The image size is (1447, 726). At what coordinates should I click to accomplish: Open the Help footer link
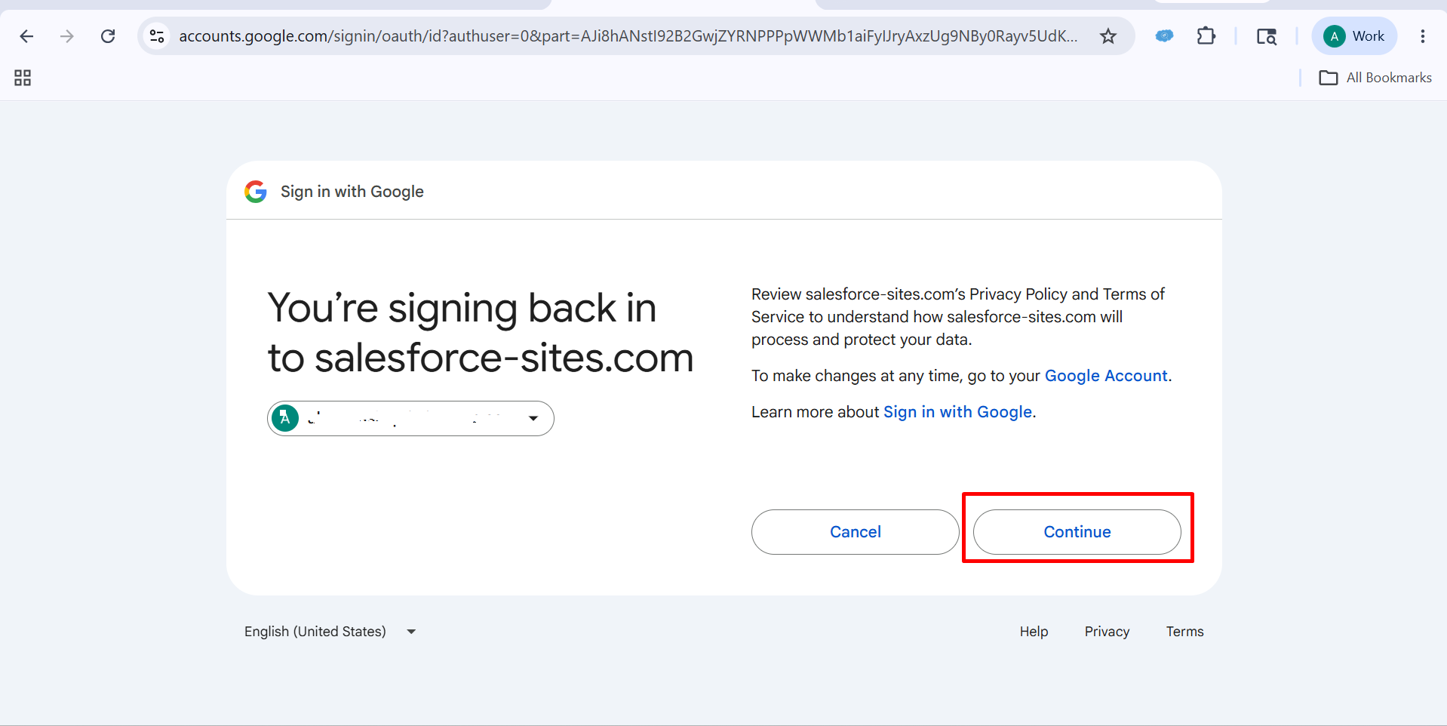1034,632
